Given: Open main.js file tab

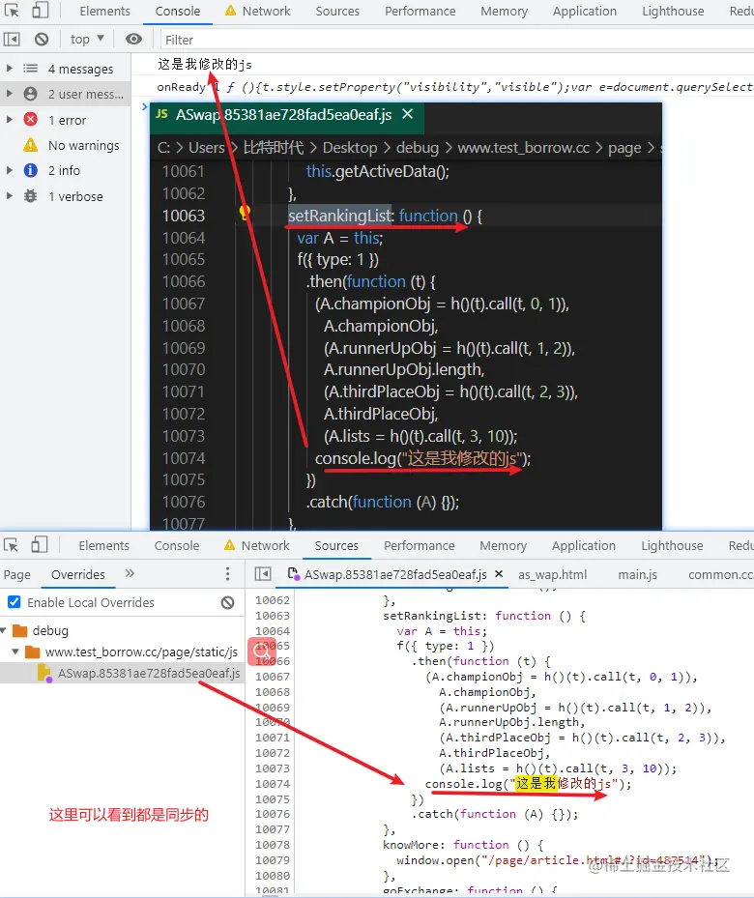Looking at the screenshot, I should (x=637, y=574).
